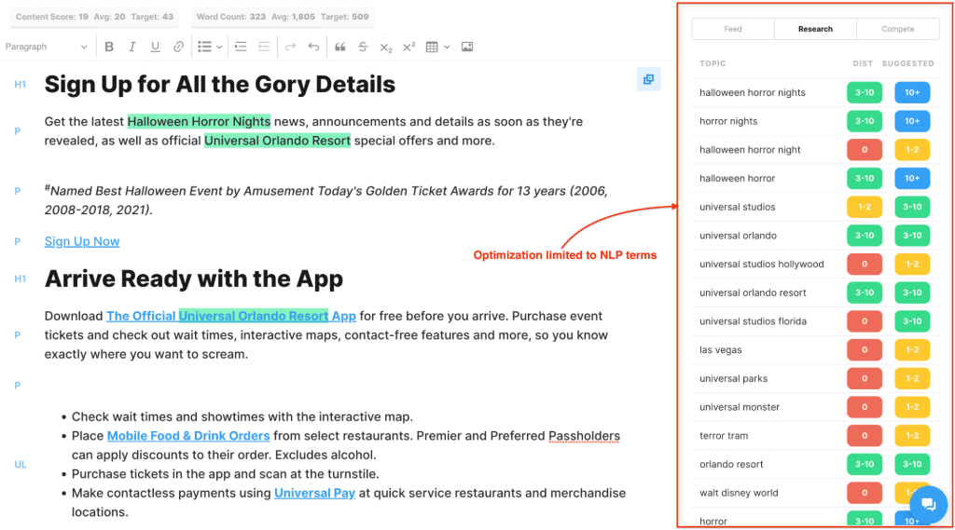Image resolution: width=955 pixels, height=530 pixels.
Task: Click the misspelled word 'Passholders'
Action: click(584, 436)
